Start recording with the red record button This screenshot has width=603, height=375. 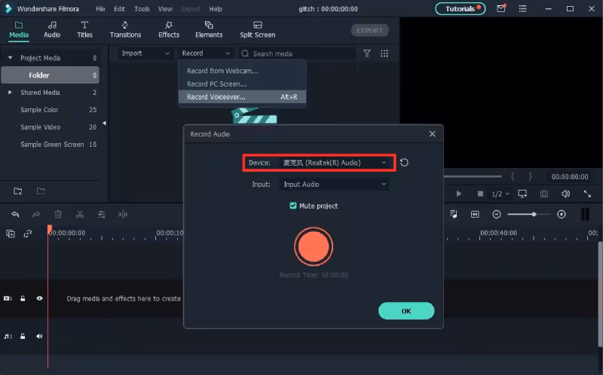[x=314, y=246]
